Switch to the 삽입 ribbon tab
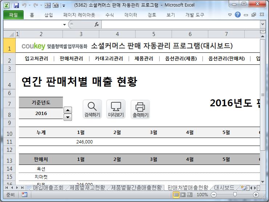This screenshot has height=202, width=269. (x=49, y=15)
